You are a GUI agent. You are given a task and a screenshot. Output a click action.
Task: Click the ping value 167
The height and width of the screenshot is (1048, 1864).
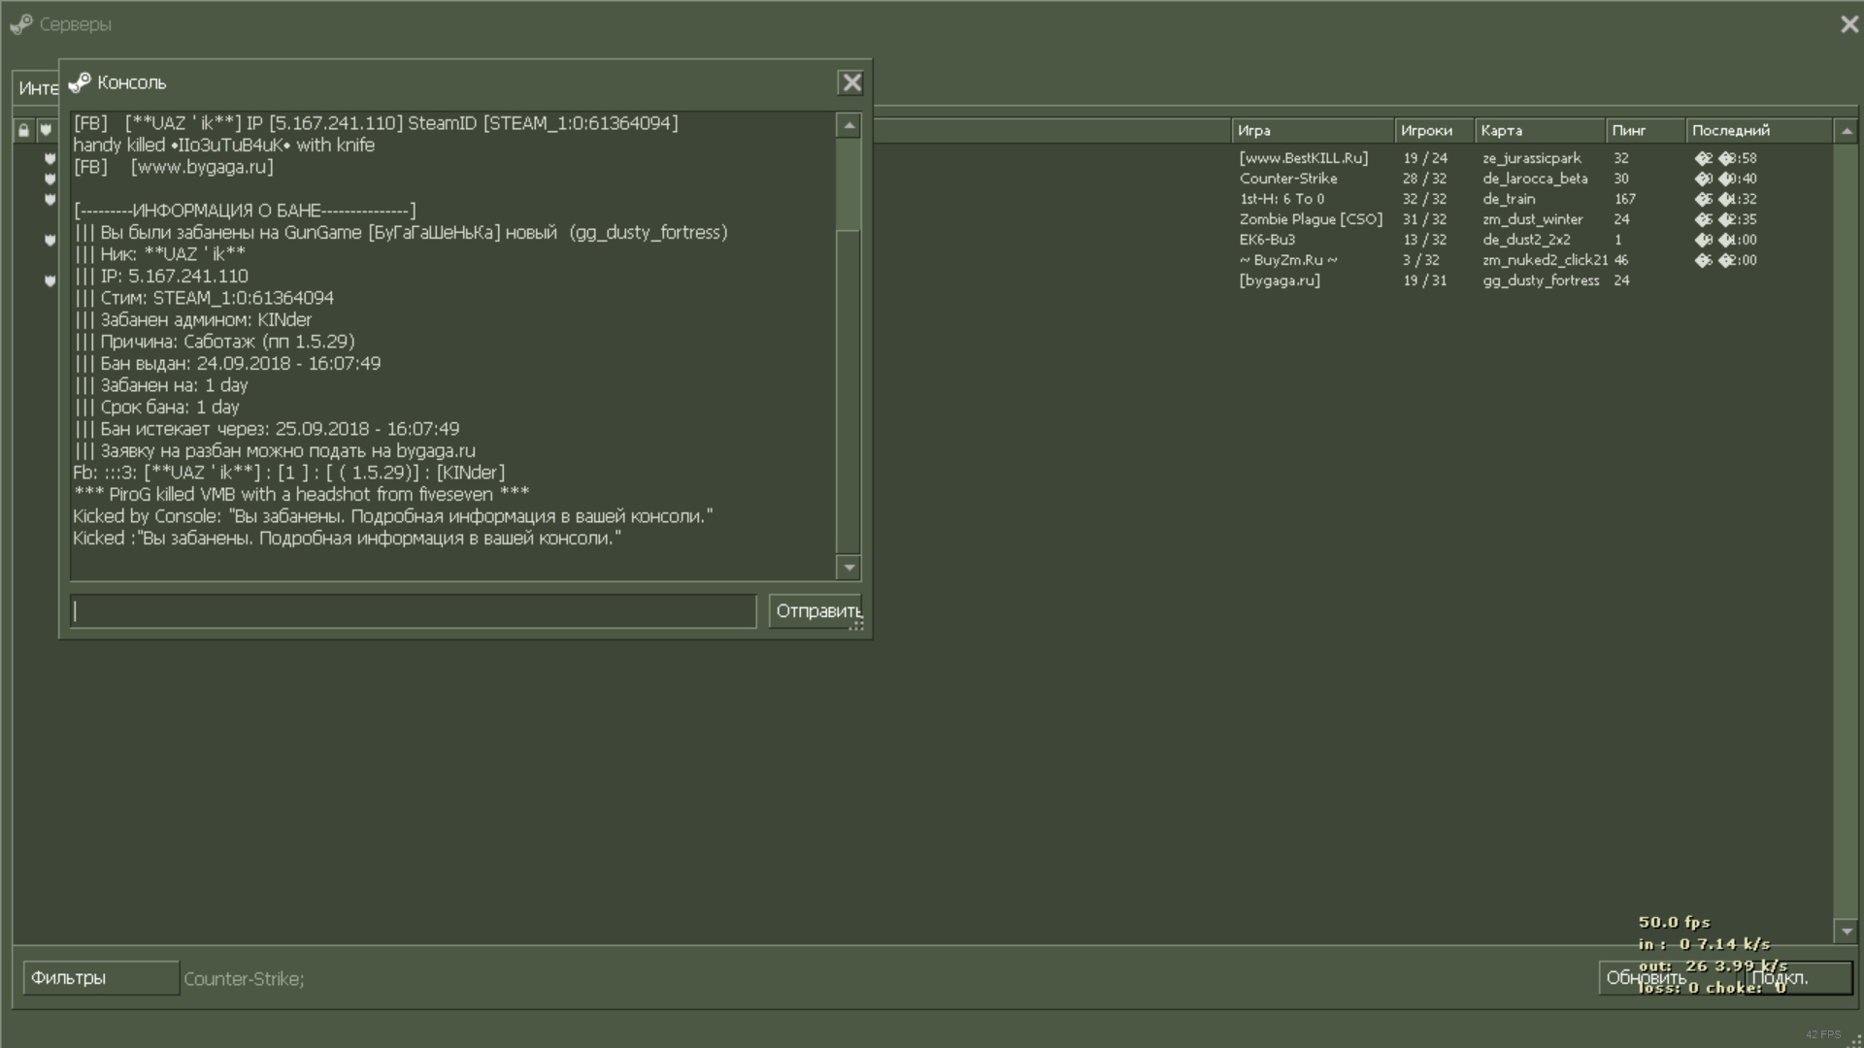pos(1625,199)
